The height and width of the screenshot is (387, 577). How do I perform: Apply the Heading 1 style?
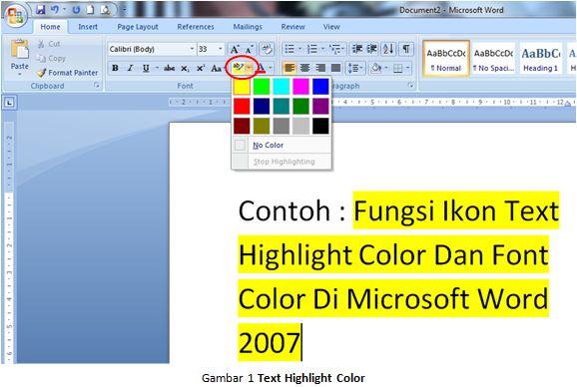pos(541,59)
